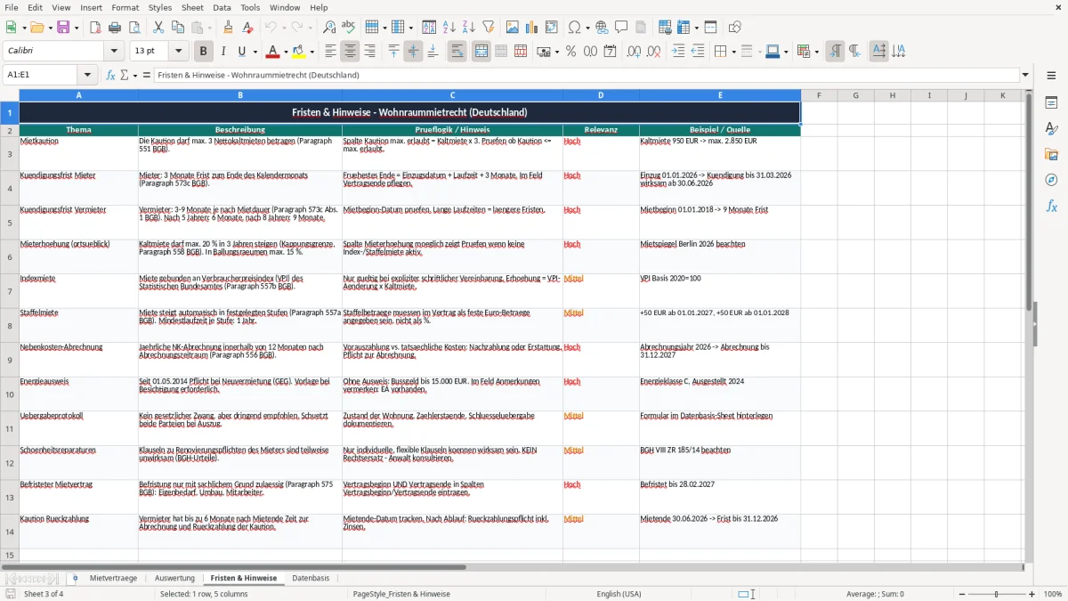Expand the formula bar
Screen dimensions: 1068x601
pyautogui.click(x=1026, y=75)
